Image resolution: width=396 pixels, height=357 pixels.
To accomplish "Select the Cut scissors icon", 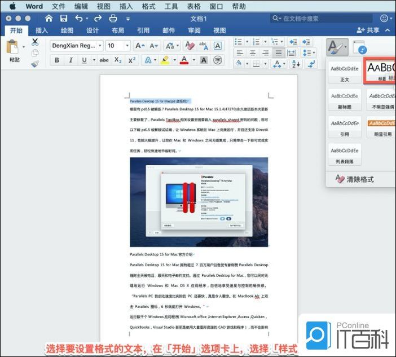I will click(35, 42).
